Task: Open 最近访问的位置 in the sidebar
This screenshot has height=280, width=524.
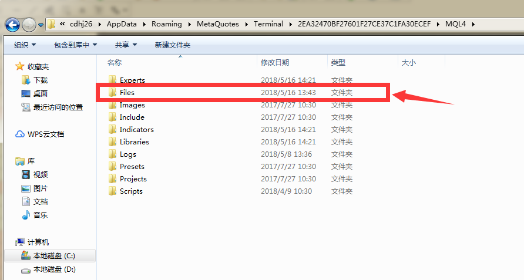Action: 52,107
